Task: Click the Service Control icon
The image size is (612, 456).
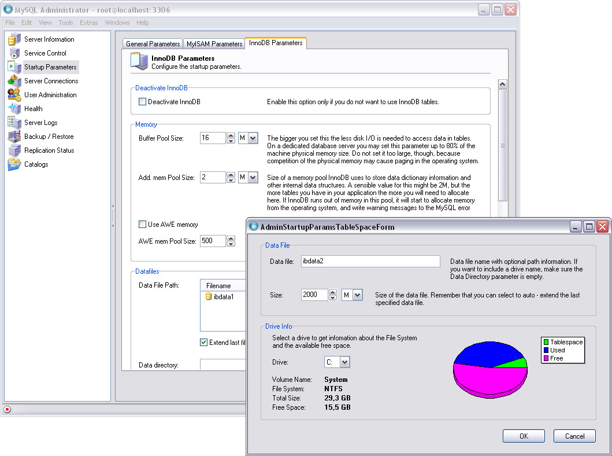Action: (x=14, y=53)
